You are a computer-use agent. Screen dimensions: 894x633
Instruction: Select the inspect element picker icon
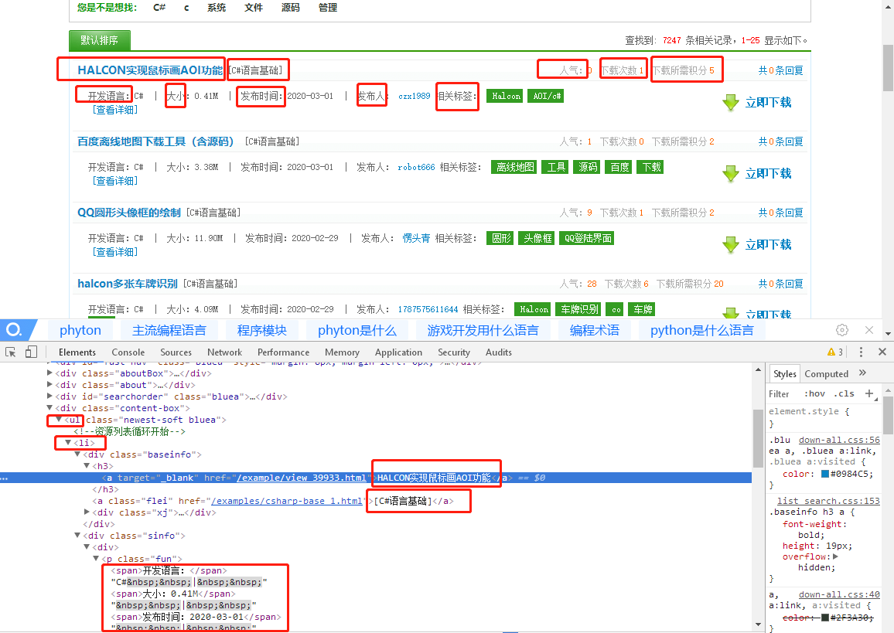pyautogui.click(x=10, y=352)
